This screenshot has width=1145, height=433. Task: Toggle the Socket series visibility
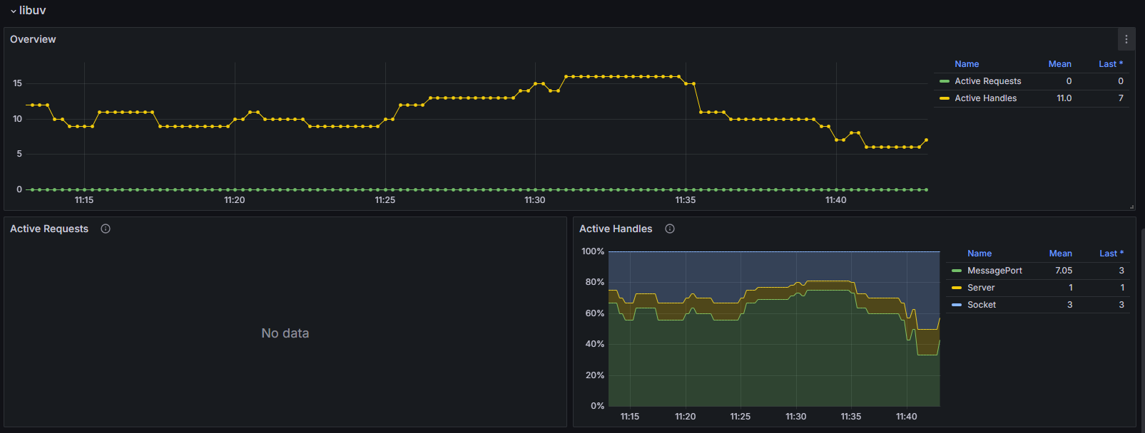tap(982, 305)
